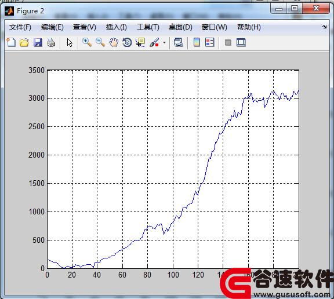Open the 桌面(D) menu
The image size is (334, 299).
coord(180,27)
